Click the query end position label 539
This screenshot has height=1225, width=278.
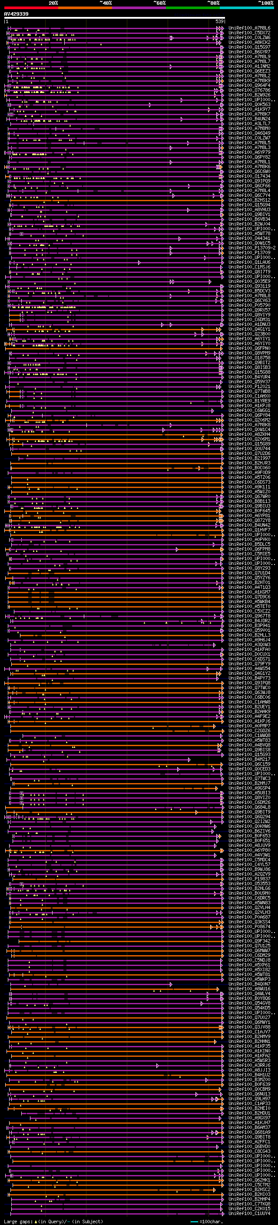219,21
